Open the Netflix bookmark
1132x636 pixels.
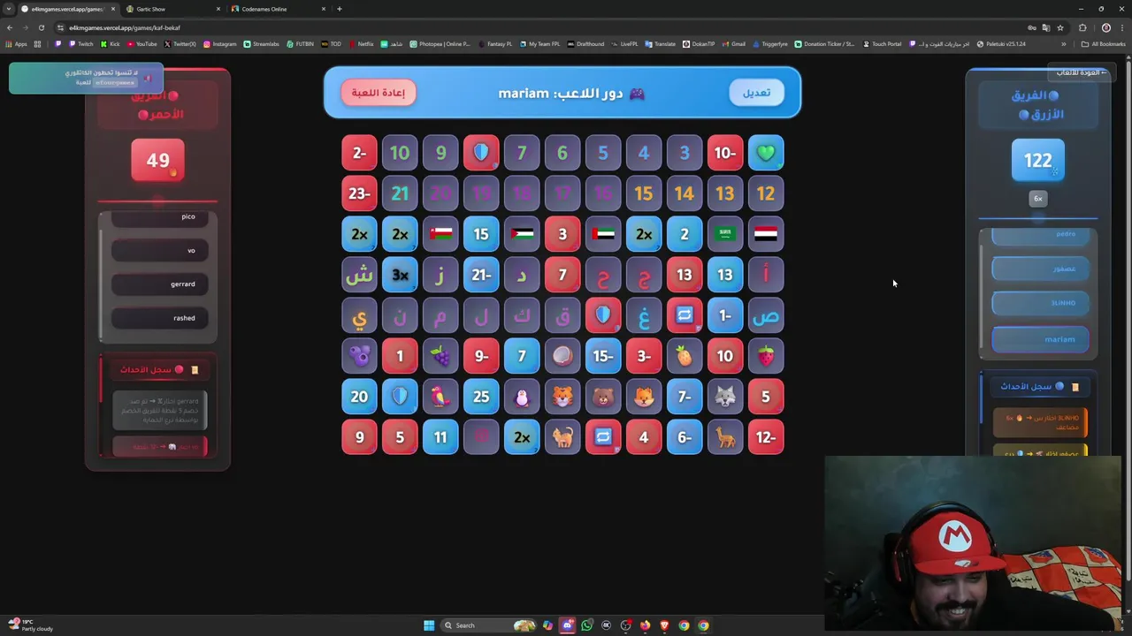pyautogui.click(x=361, y=43)
